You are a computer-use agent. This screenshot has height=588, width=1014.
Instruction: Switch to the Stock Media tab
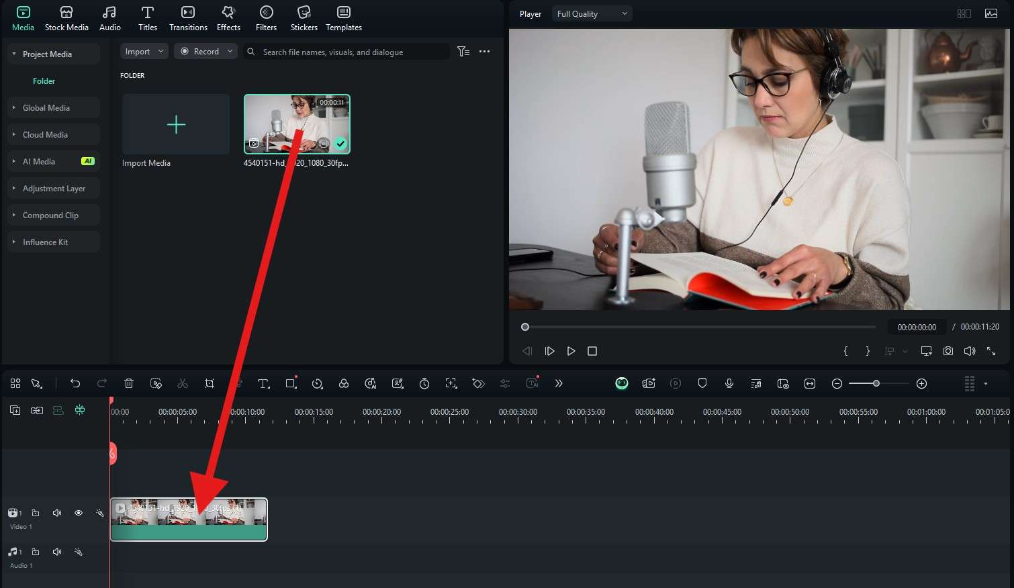(66, 19)
